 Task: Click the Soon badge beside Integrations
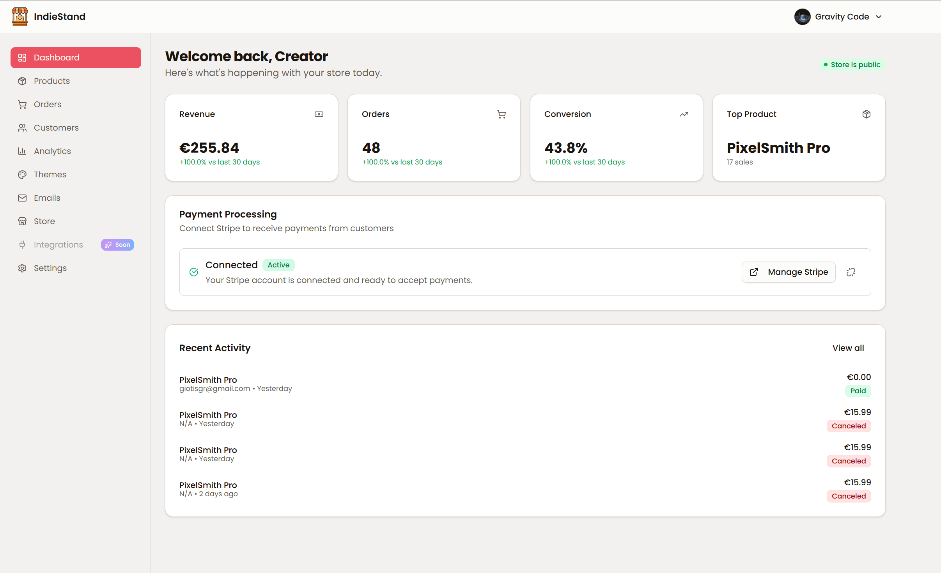click(x=117, y=245)
